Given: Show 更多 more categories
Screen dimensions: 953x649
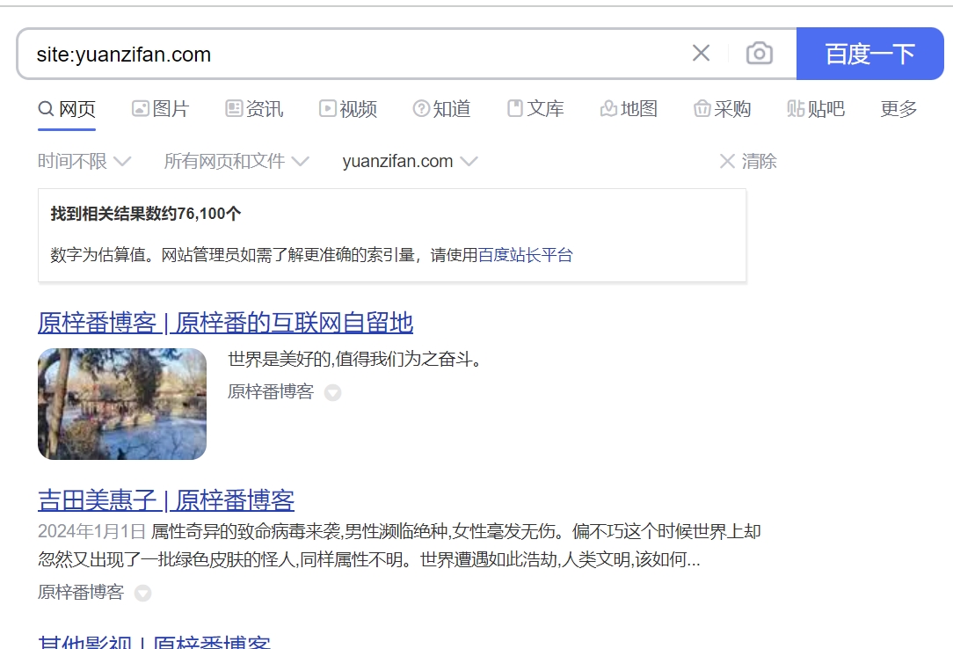Looking at the screenshot, I should pos(898,109).
